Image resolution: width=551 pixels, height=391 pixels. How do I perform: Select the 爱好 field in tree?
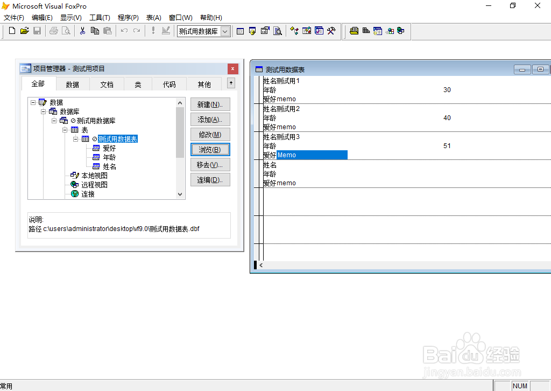click(x=109, y=149)
